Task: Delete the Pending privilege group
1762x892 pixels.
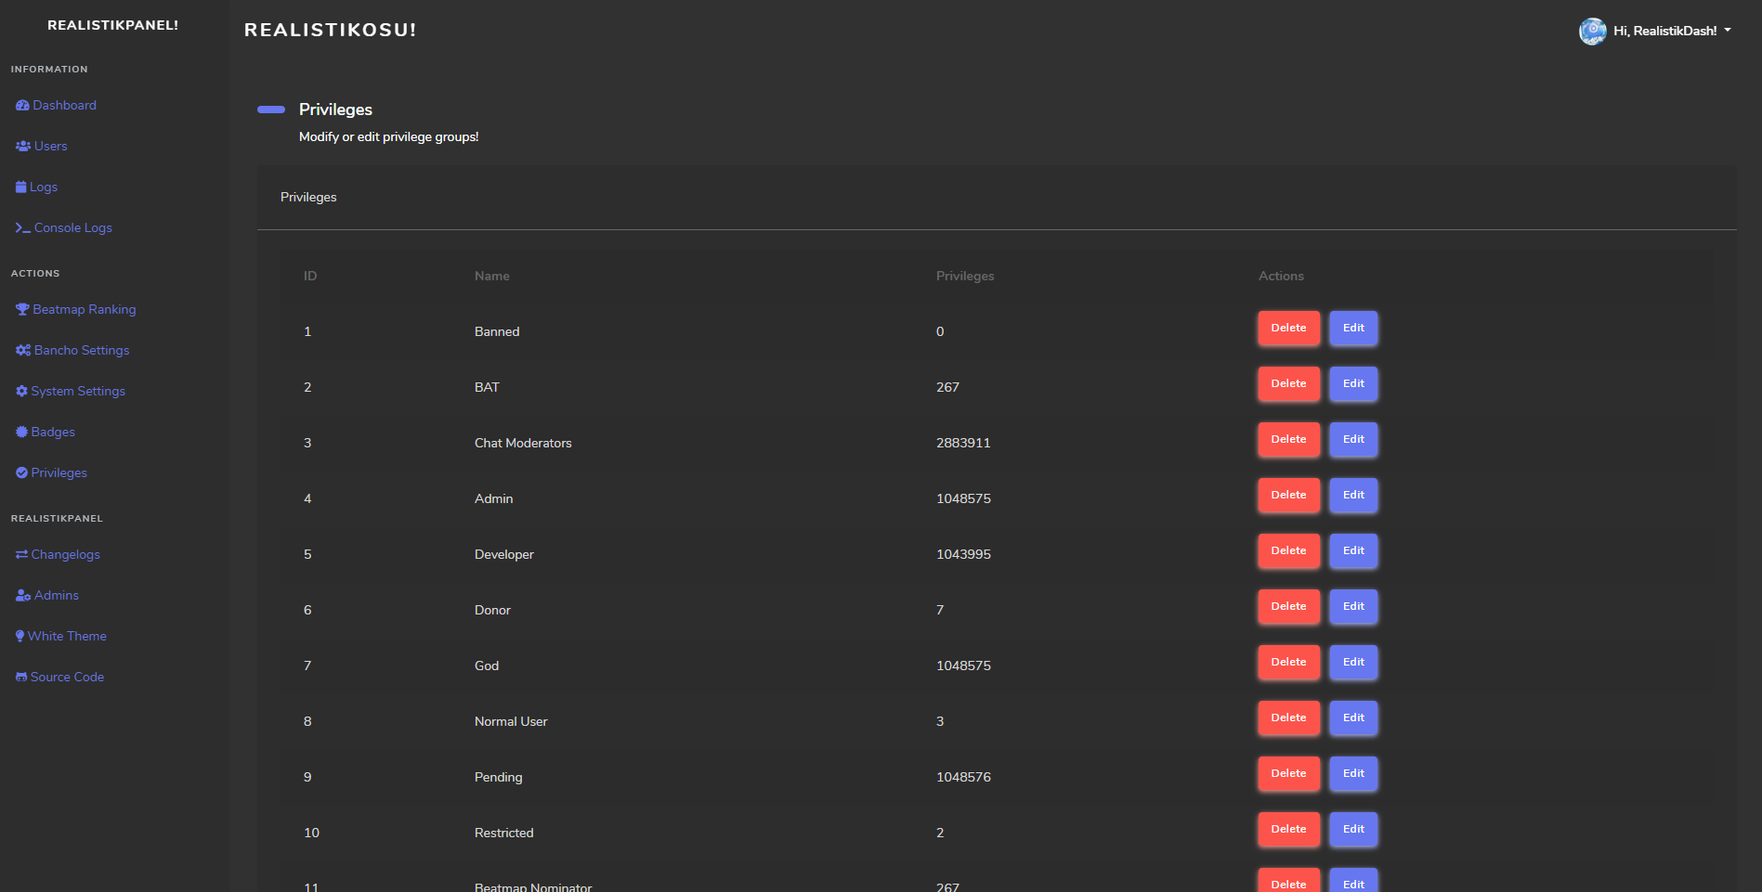Action: click(x=1288, y=774)
